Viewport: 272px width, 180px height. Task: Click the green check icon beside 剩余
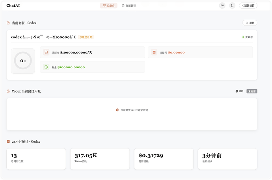[46, 67]
